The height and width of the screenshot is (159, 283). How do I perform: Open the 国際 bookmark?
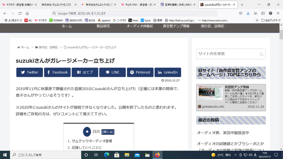coord(158,20)
